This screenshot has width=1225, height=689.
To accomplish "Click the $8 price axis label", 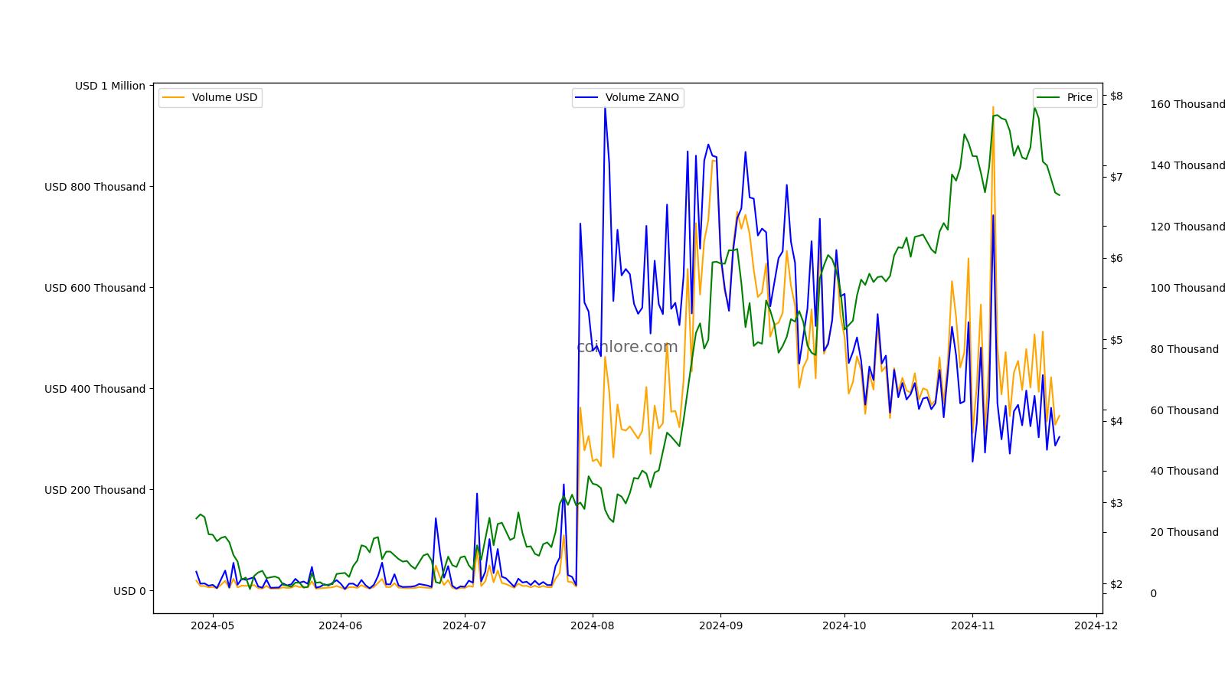I will (x=1116, y=96).
